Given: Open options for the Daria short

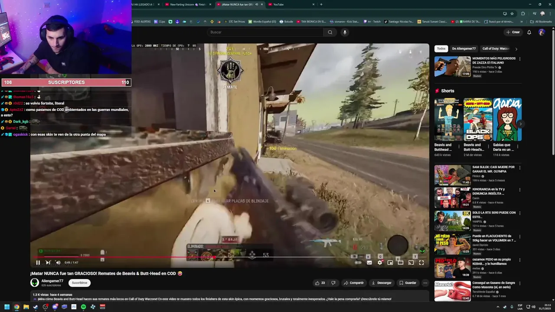Looking at the screenshot, I should 517,146.
